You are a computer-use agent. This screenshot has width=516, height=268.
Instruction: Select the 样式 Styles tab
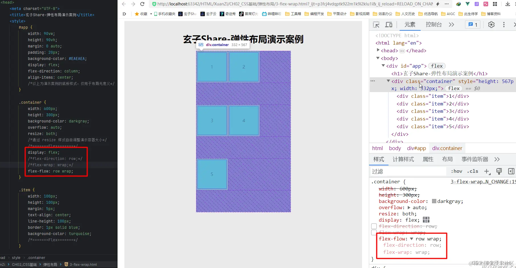pyautogui.click(x=379, y=159)
